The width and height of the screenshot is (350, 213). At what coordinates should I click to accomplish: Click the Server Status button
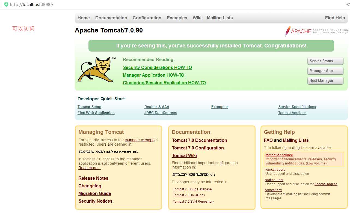(325, 61)
